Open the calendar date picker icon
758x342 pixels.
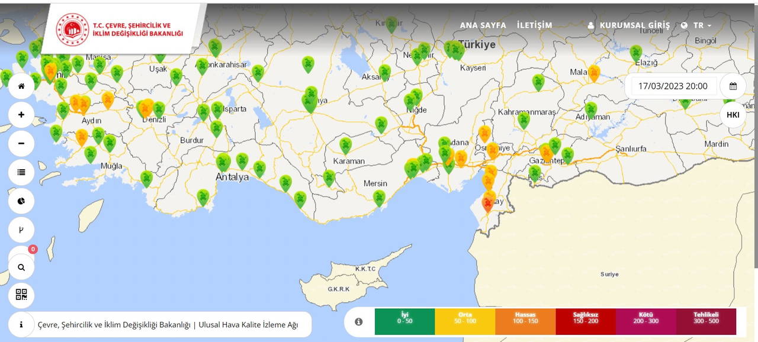tap(733, 86)
